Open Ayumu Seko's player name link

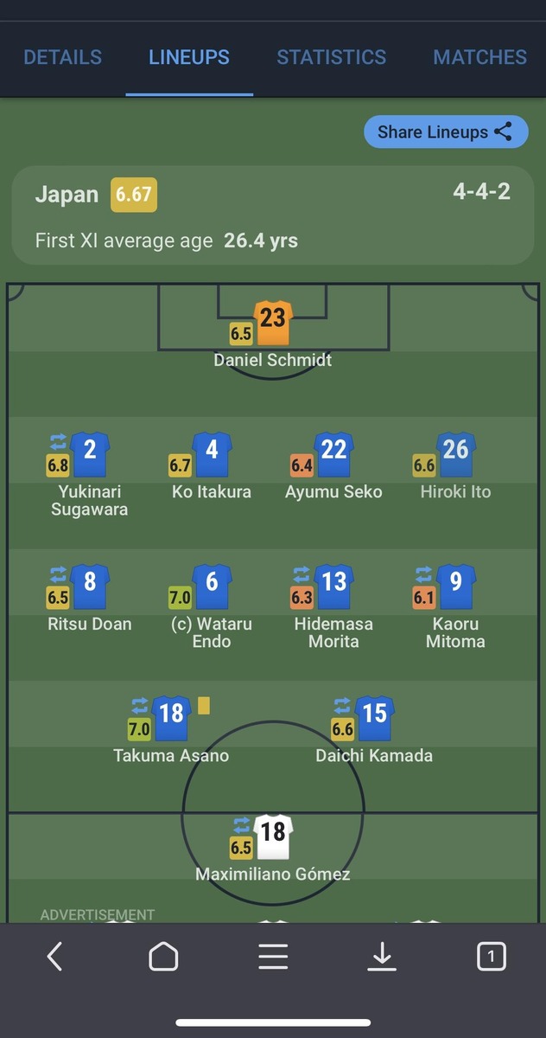point(333,491)
